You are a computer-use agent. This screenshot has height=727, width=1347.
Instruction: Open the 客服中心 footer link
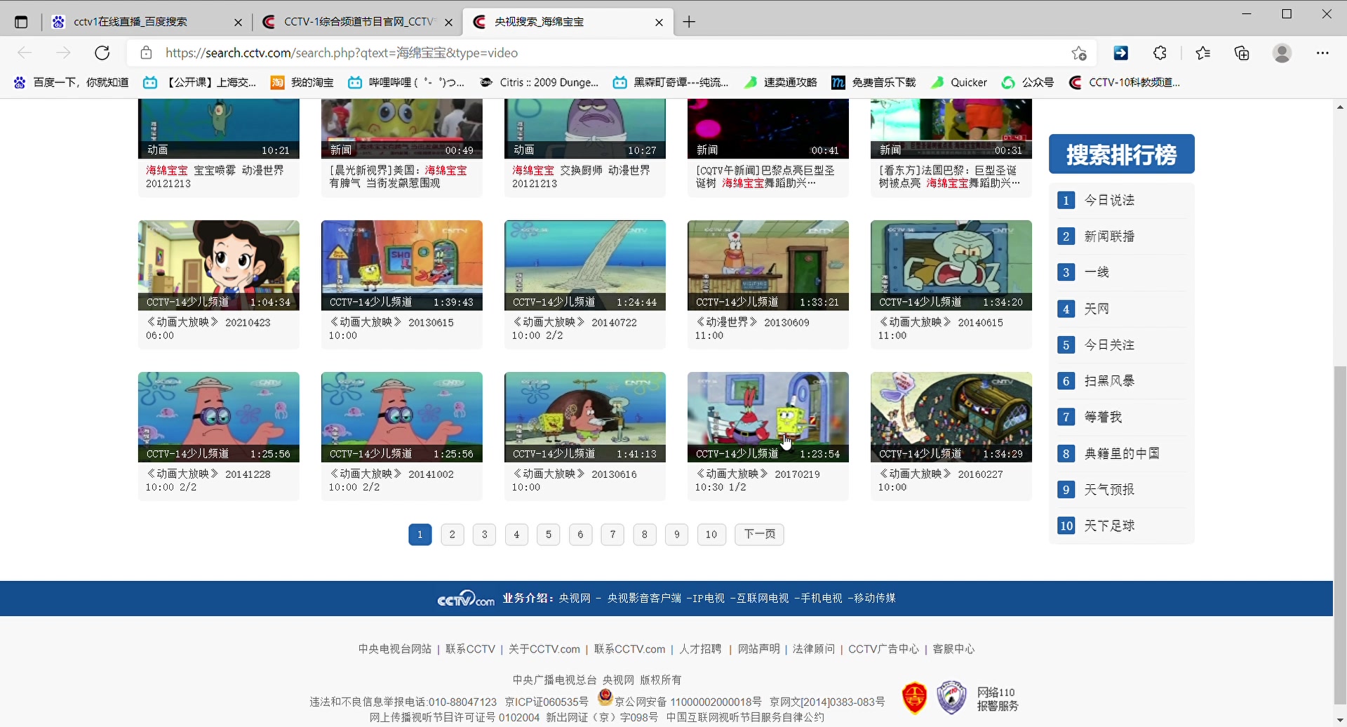coord(953,649)
